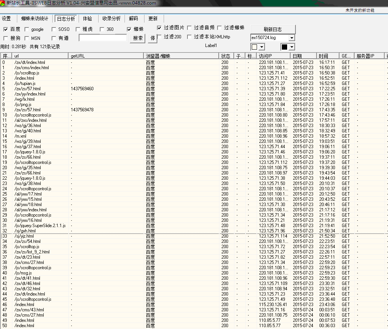Click the 服务器IP column header
Screen dimensions: 388x329
[369, 56]
